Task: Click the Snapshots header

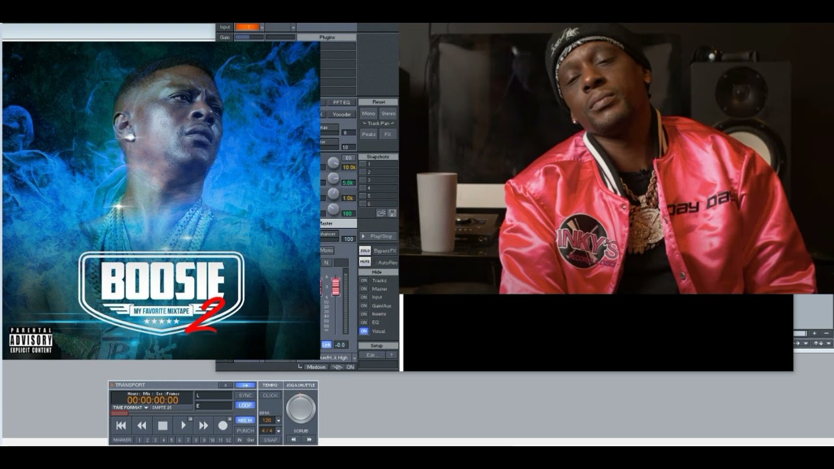Action: (x=378, y=157)
